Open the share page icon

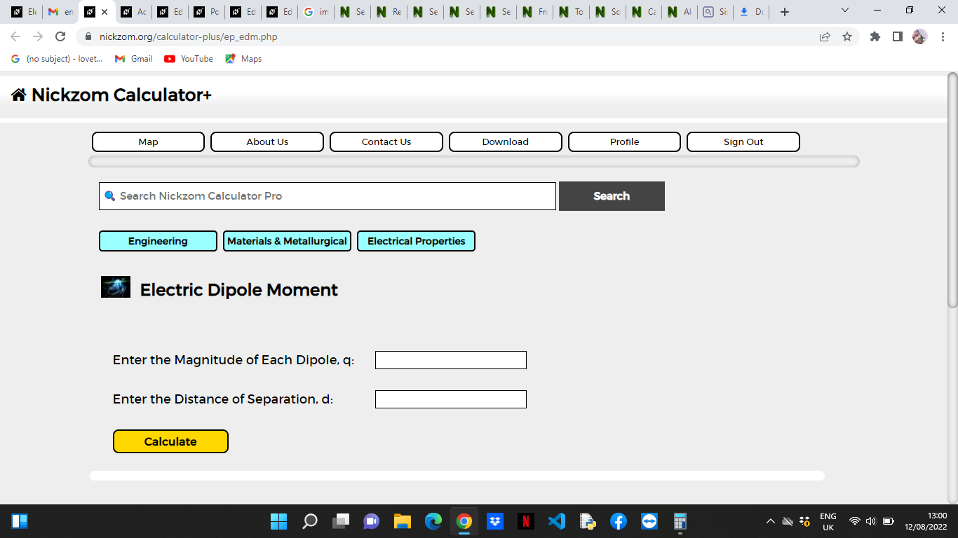(825, 36)
